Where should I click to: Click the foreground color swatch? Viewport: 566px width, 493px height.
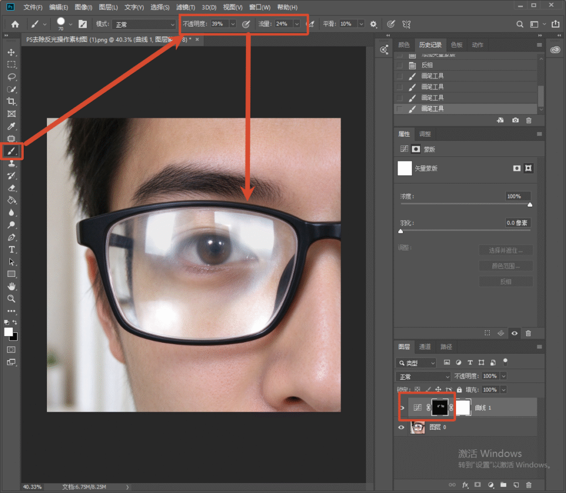(x=8, y=332)
